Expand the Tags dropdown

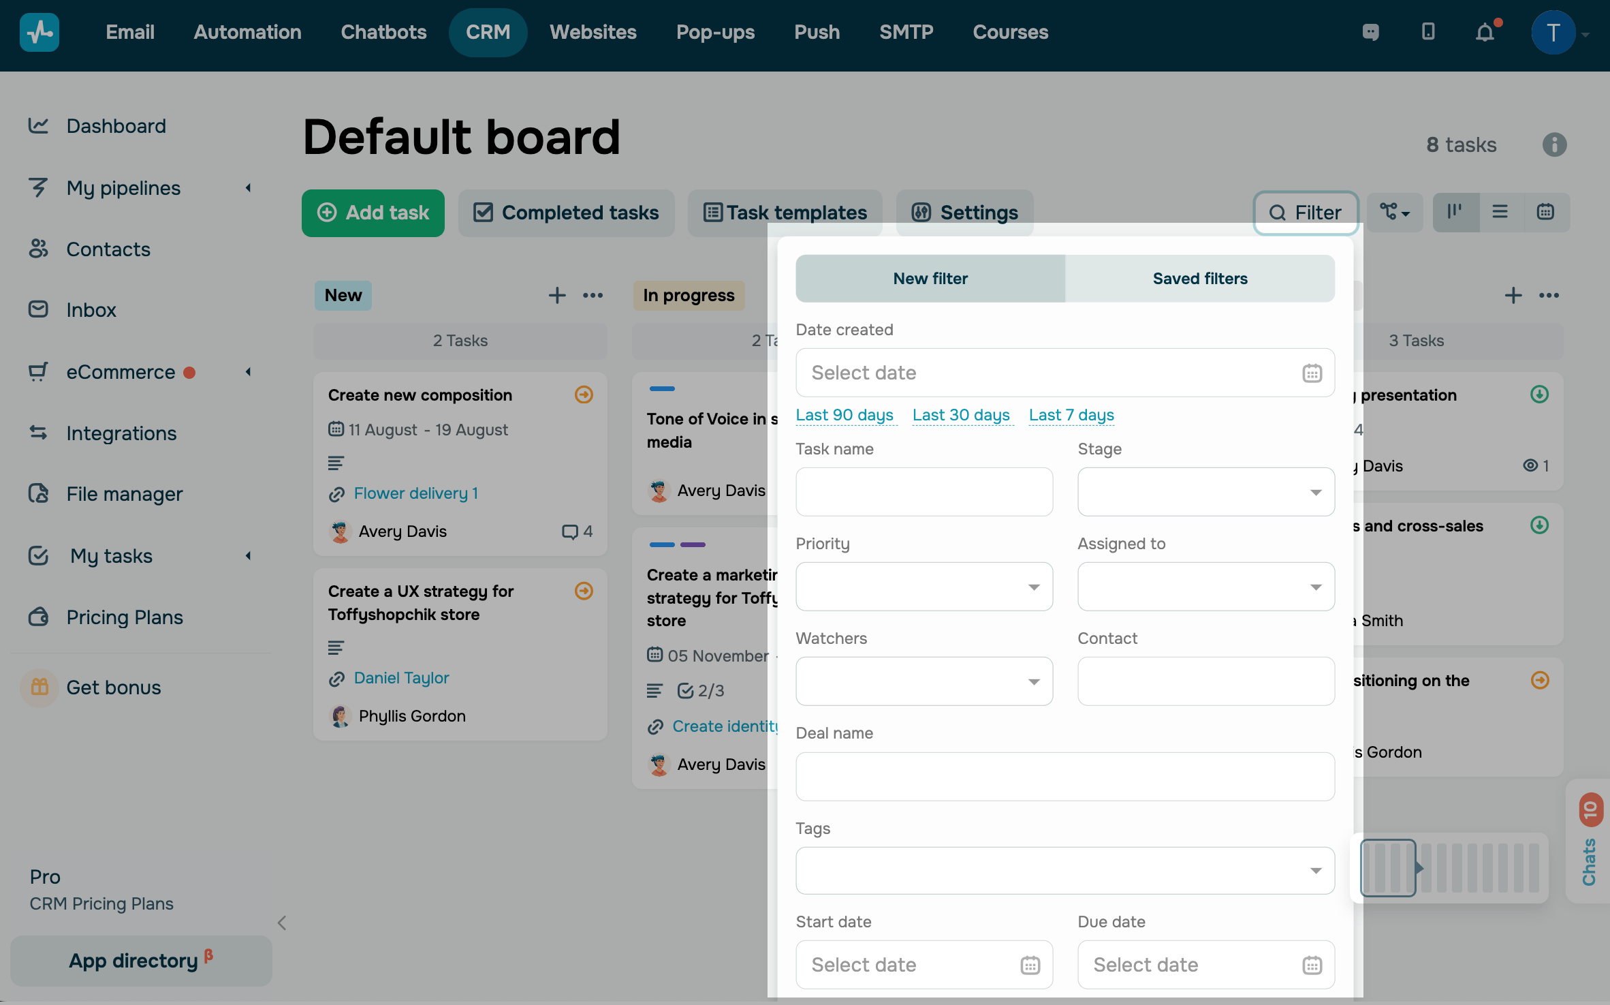[1064, 871]
